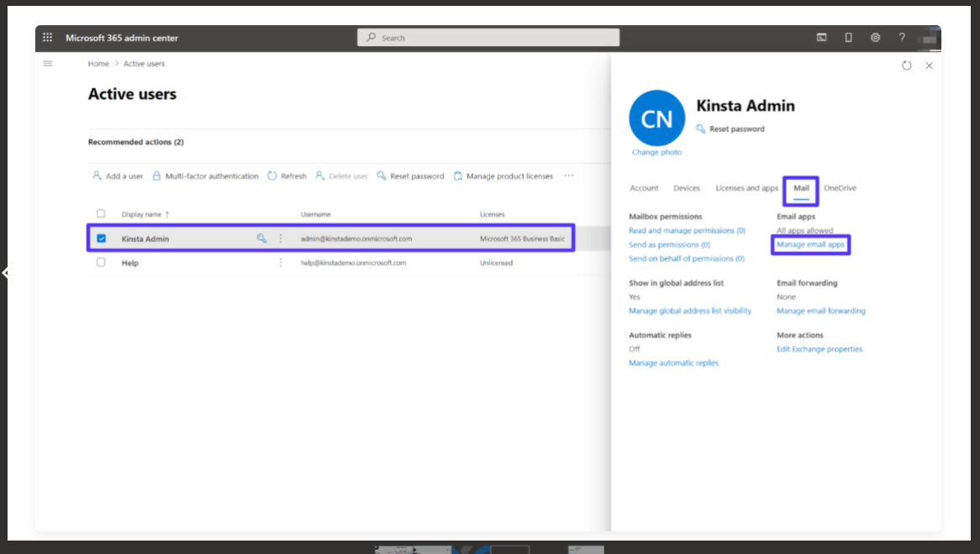This screenshot has height=554, width=980.
Task: Expand the toolbar overflow ellipsis menu
Action: [x=569, y=177]
